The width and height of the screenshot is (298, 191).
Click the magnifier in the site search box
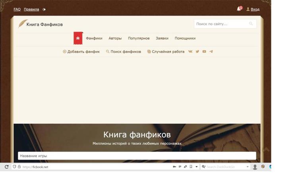(251, 23)
